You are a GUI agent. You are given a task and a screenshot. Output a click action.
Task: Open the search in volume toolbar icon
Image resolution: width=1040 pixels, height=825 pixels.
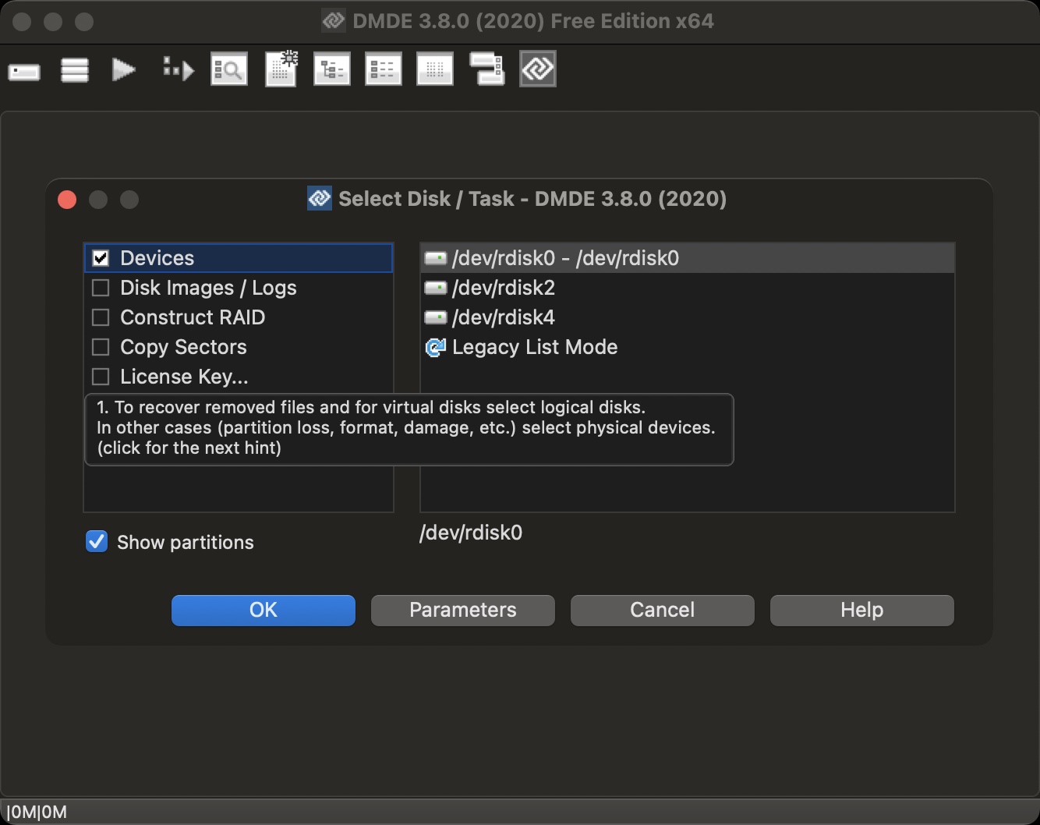[229, 69]
